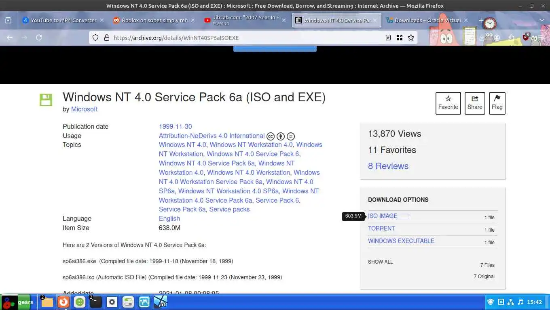Open Attribution-NoDerivs 4.0 International license link

[x=212, y=136]
